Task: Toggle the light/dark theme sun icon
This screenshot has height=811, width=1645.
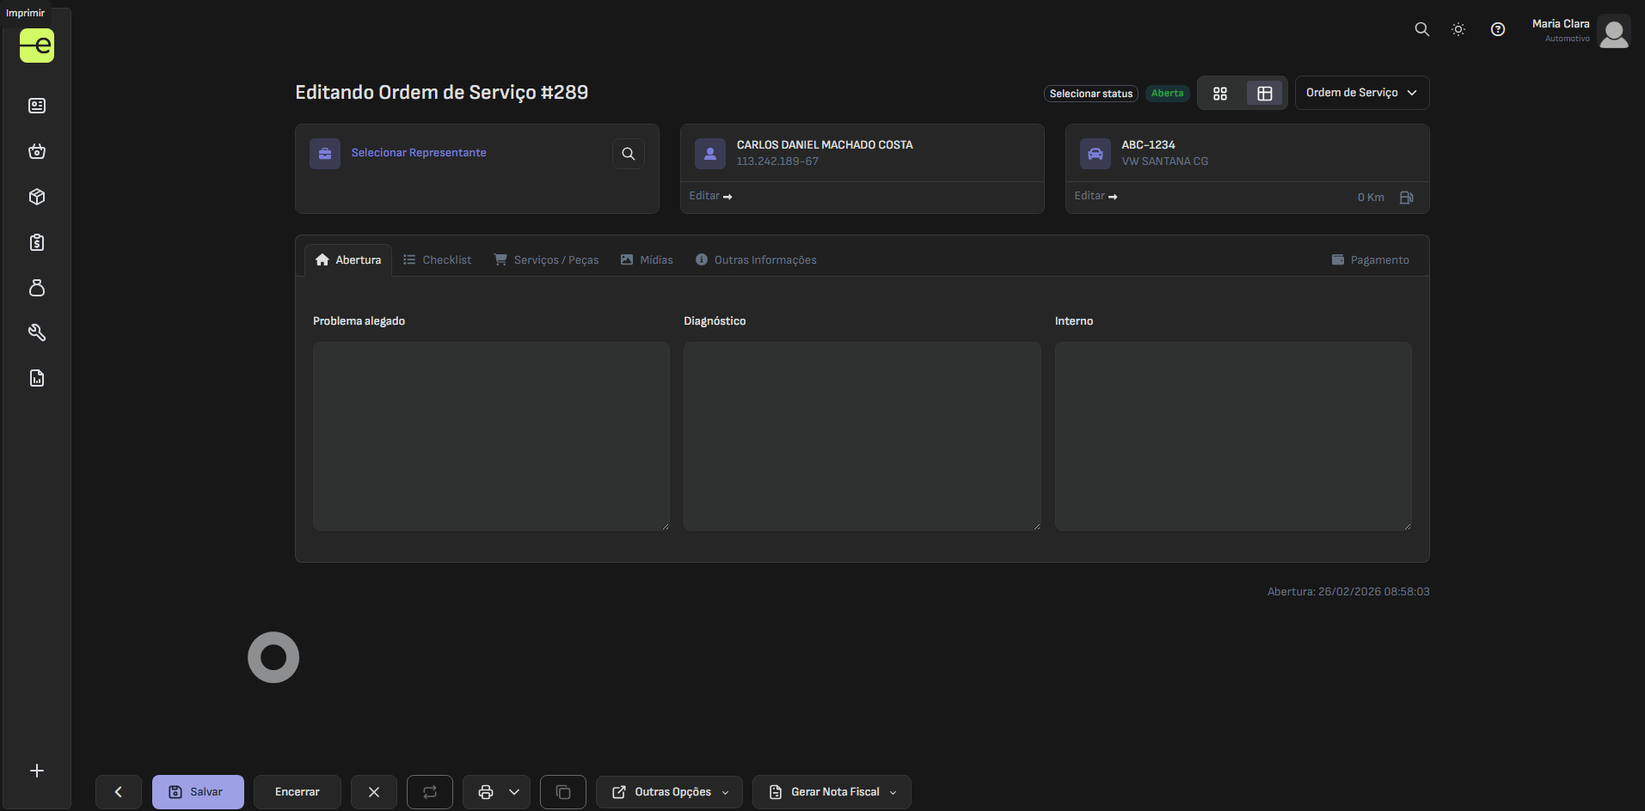Action: coord(1458,29)
